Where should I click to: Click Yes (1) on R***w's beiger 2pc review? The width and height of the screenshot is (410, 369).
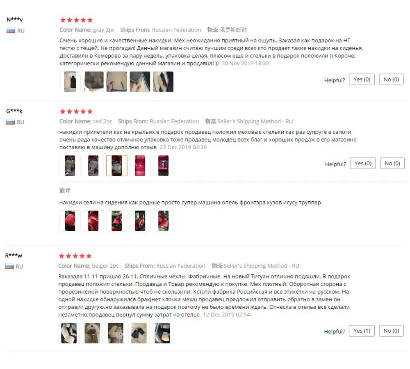click(x=362, y=331)
